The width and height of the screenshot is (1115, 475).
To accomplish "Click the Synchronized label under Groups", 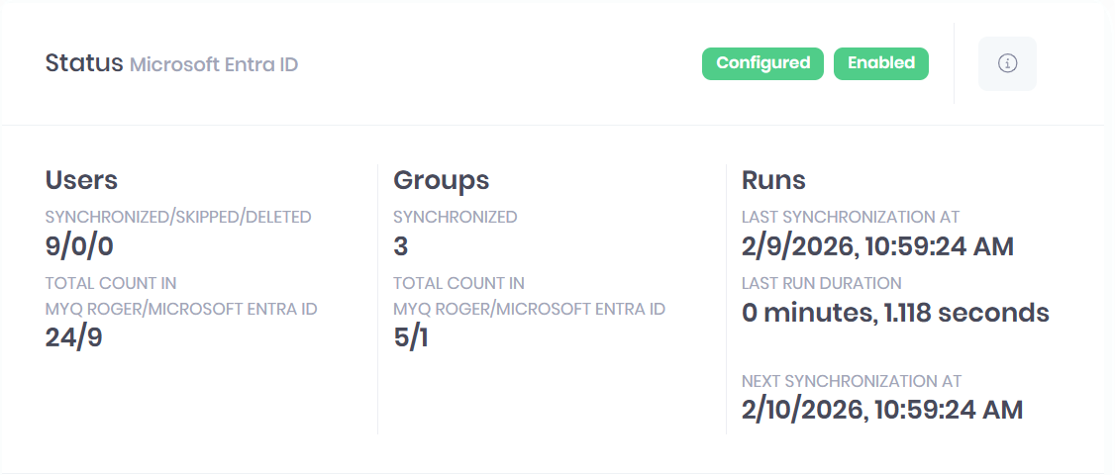I will 455,217.
